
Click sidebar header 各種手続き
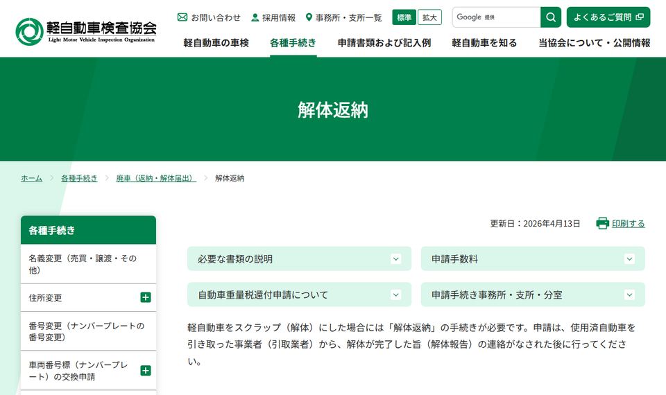(x=88, y=230)
